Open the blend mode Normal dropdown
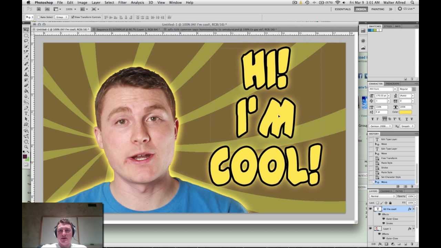This screenshot has width=441, height=248. pos(382,196)
